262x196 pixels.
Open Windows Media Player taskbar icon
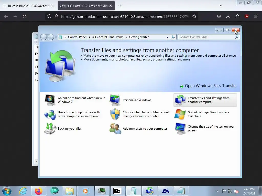coord(86,191)
